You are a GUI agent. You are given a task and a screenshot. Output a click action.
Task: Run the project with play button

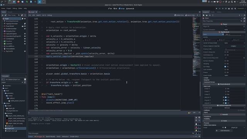tap(217, 8)
